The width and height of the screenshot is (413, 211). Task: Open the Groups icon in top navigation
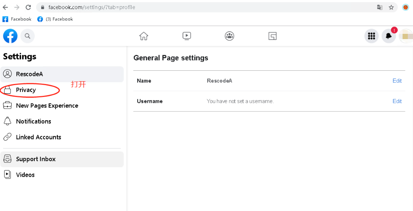click(x=230, y=36)
